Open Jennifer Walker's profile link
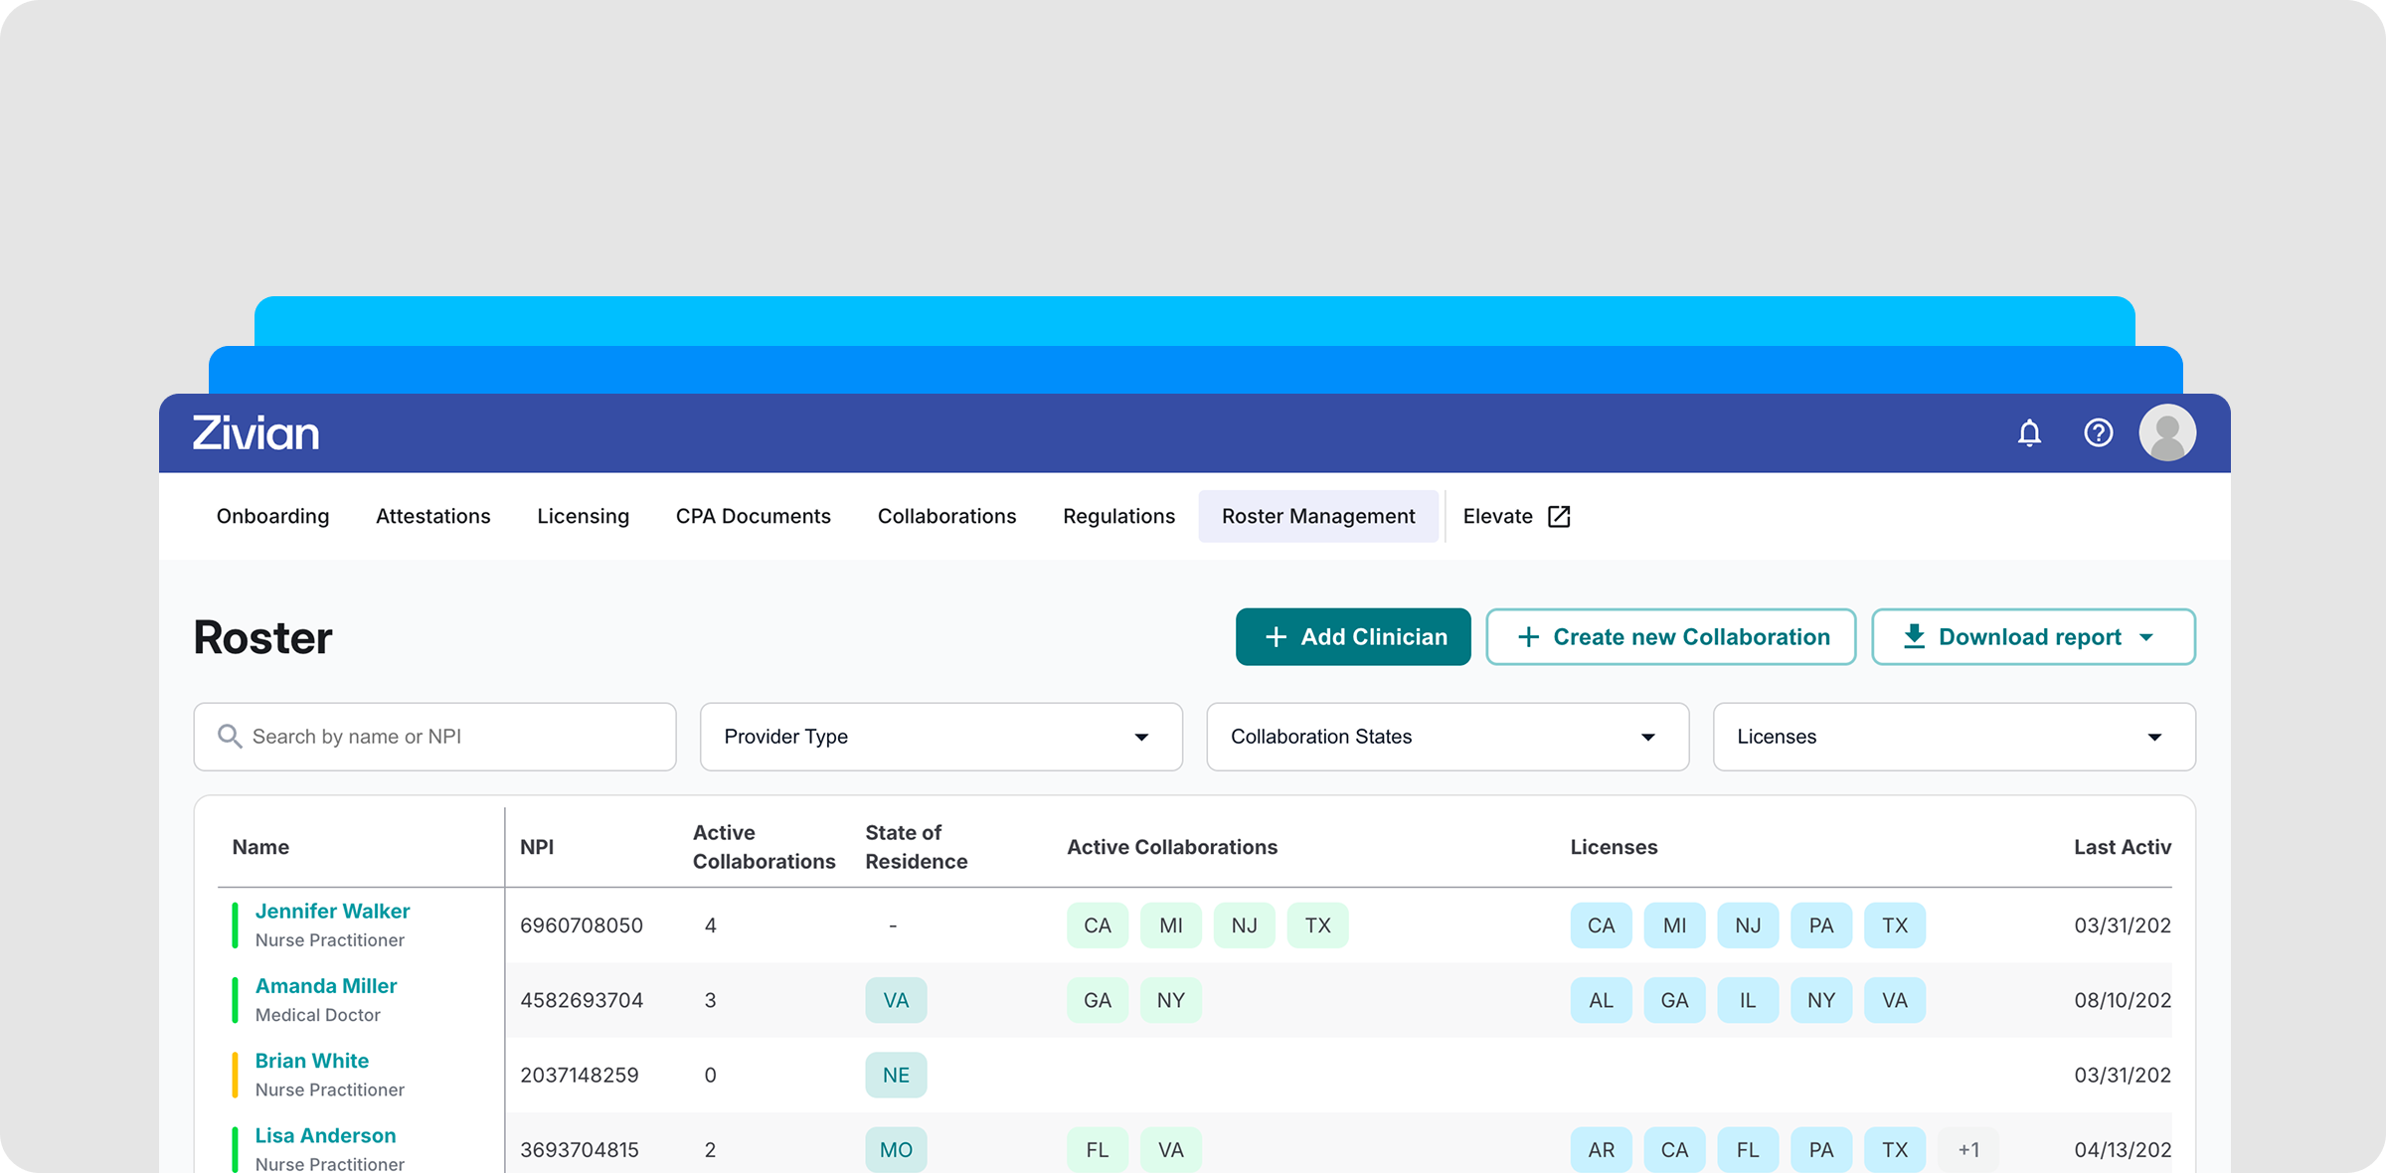 click(332, 912)
